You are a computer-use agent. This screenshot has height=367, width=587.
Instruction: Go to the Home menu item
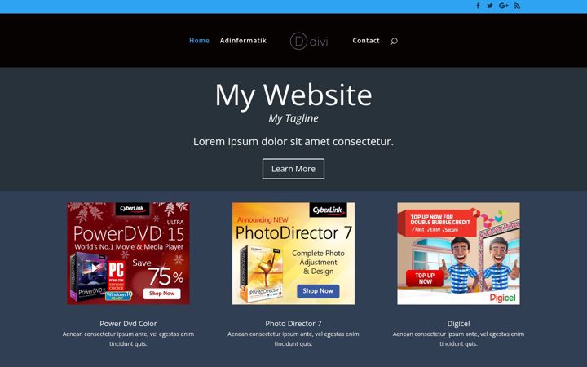coord(199,41)
